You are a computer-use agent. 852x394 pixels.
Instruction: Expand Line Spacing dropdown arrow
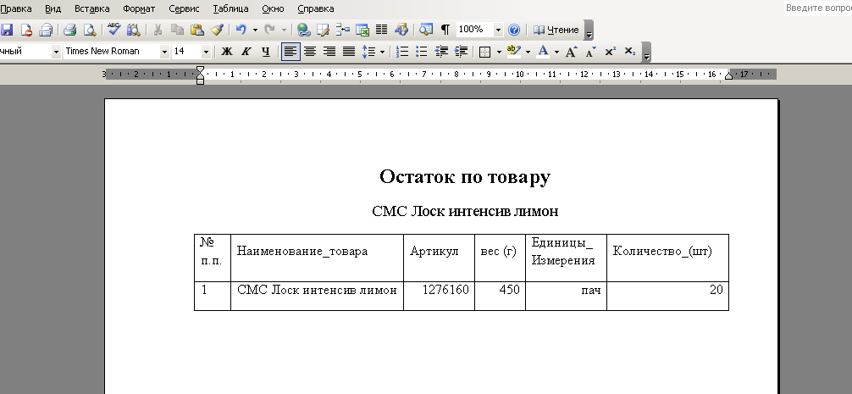point(382,52)
